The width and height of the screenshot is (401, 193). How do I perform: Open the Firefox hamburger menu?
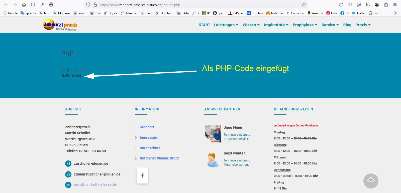[x=395, y=5]
